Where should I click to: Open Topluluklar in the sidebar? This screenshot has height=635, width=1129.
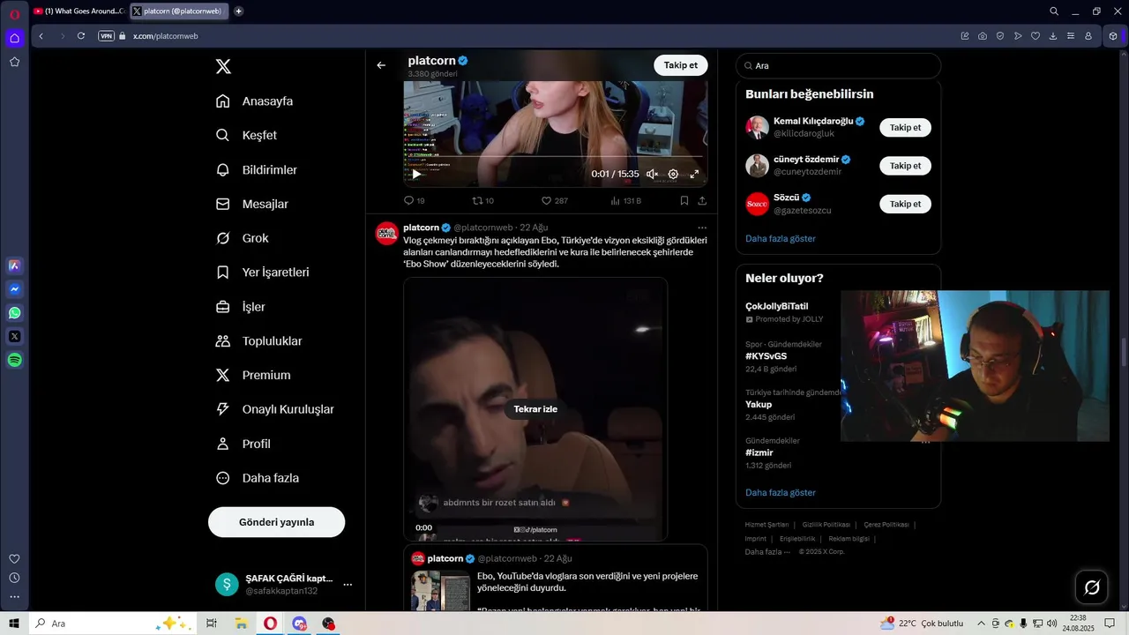pyautogui.click(x=258, y=341)
